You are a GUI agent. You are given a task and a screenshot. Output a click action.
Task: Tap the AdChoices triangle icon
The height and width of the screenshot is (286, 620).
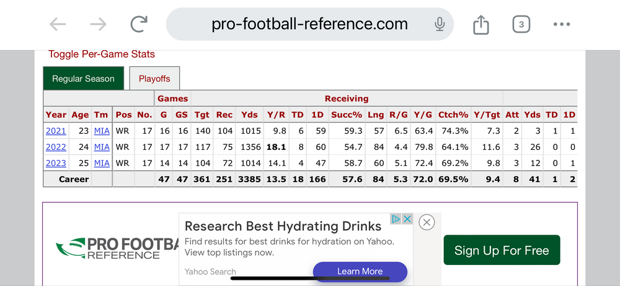click(396, 219)
